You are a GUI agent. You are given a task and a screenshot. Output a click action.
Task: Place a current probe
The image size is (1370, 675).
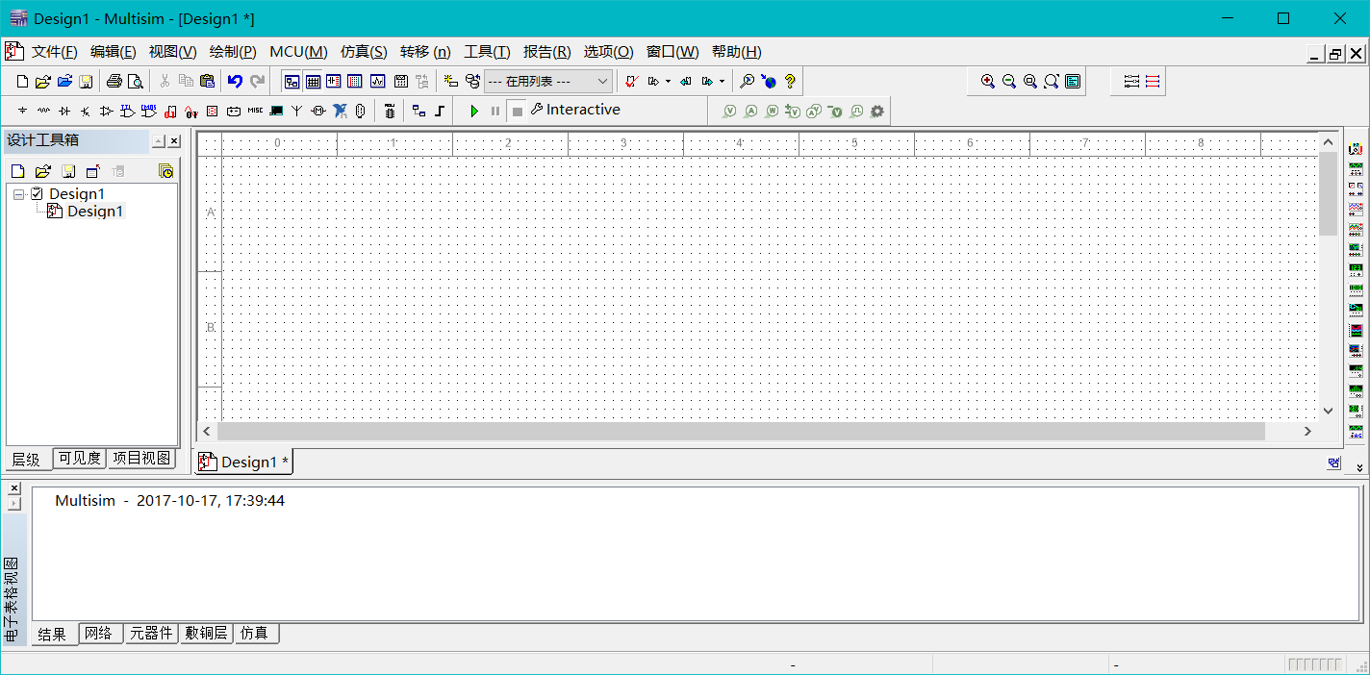[x=750, y=112]
